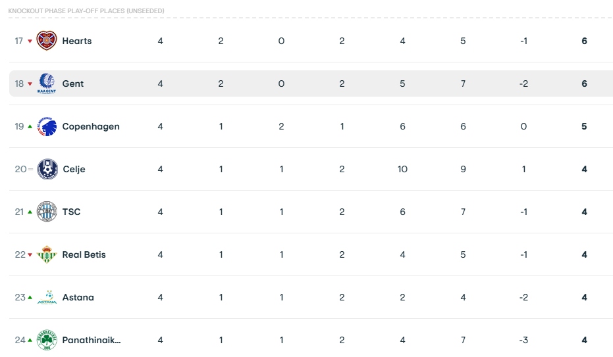Click the Astana club logo
Screen dimensions: 613x357
[47, 297]
